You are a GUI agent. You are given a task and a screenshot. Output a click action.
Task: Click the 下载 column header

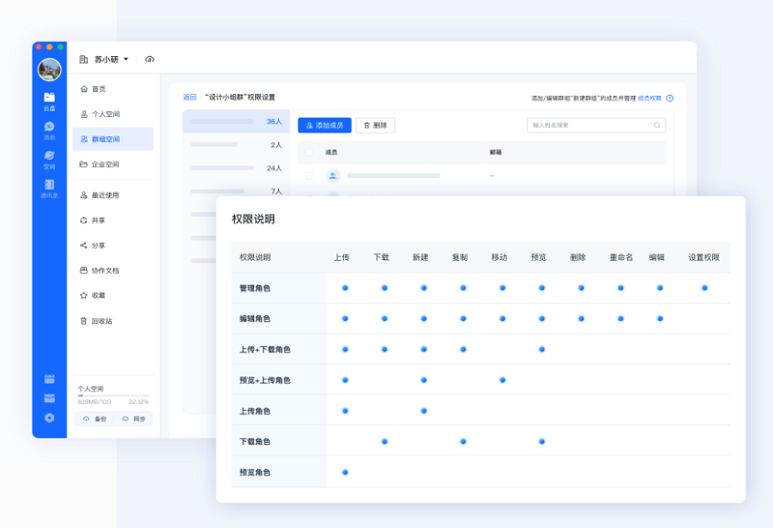pos(381,257)
